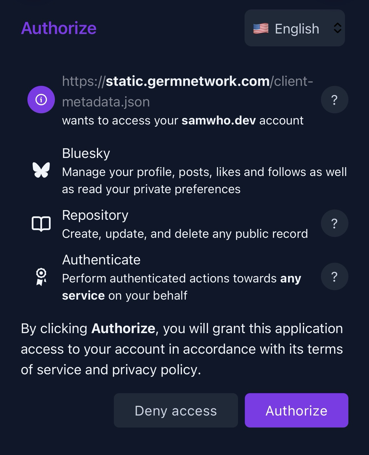
Task: Click the Authenticate ribbon badge icon
Action: pyautogui.click(x=41, y=276)
